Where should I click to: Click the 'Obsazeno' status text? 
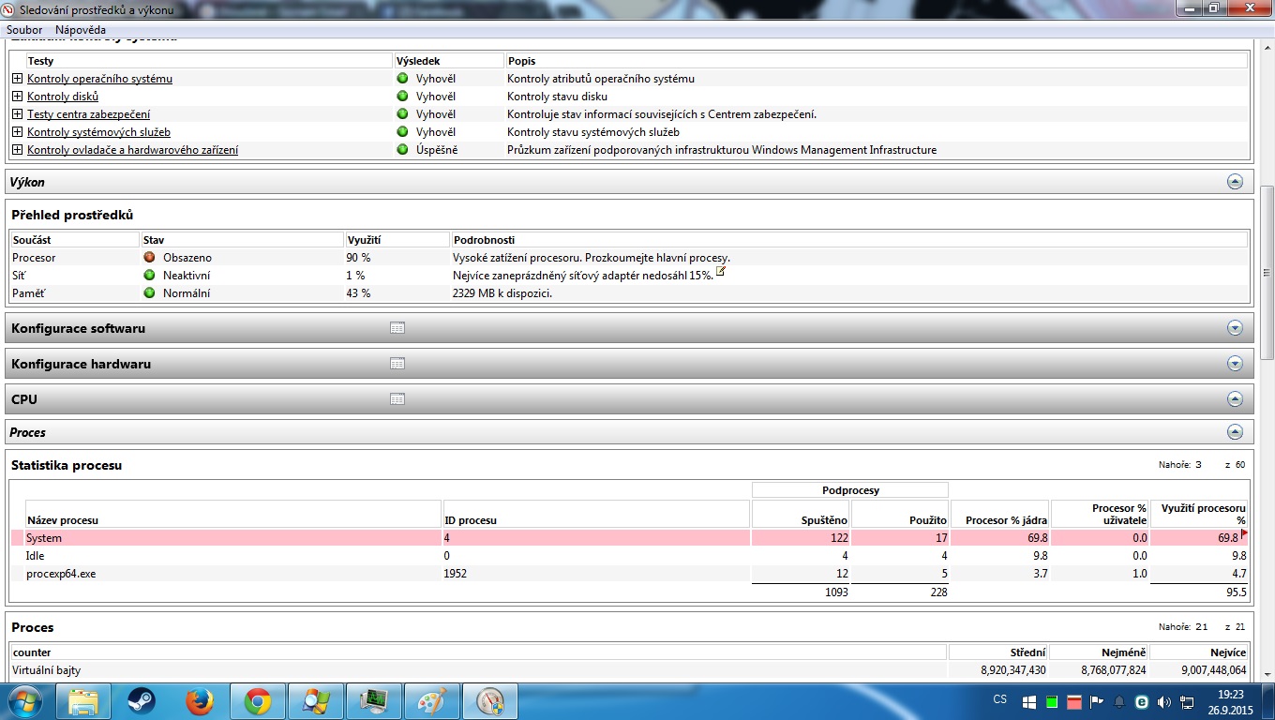(x=187, y=257)
